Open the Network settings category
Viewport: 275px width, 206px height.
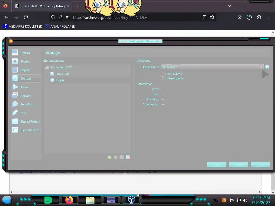tap(26, 96)
